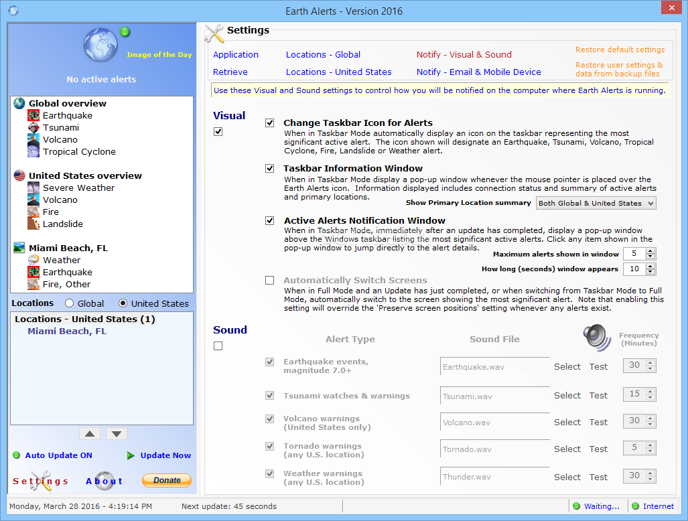Click the Volcano icon under Global overview

33,139
